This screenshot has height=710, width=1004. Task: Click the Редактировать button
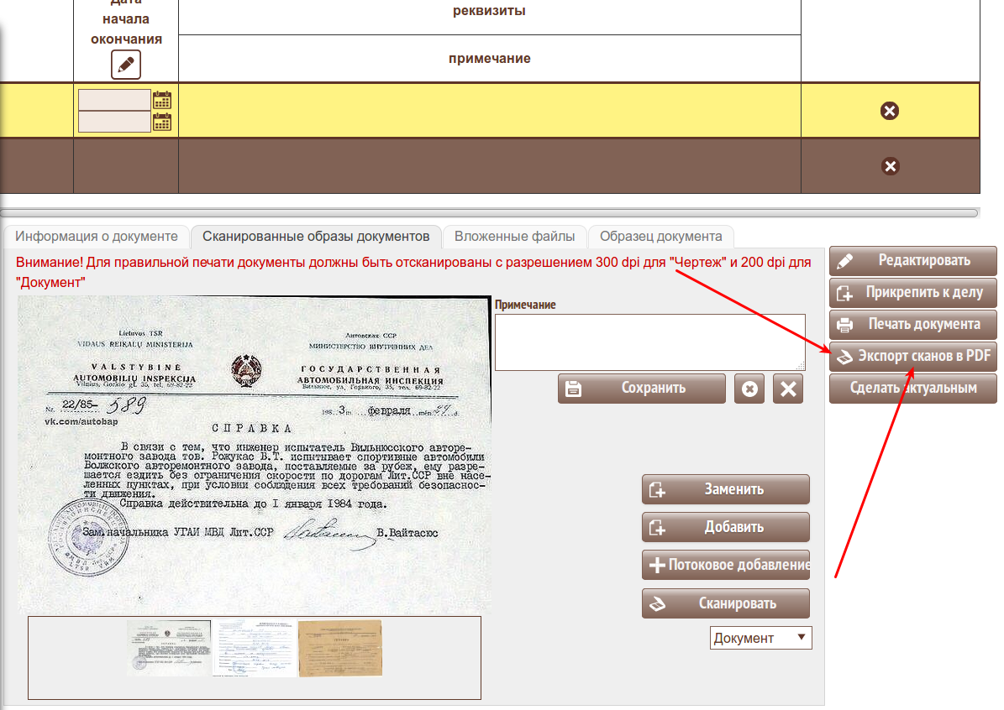click(912, 261)
